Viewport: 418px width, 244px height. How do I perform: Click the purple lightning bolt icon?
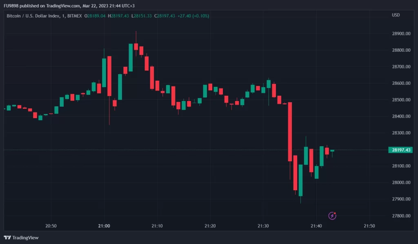point(332,215)
